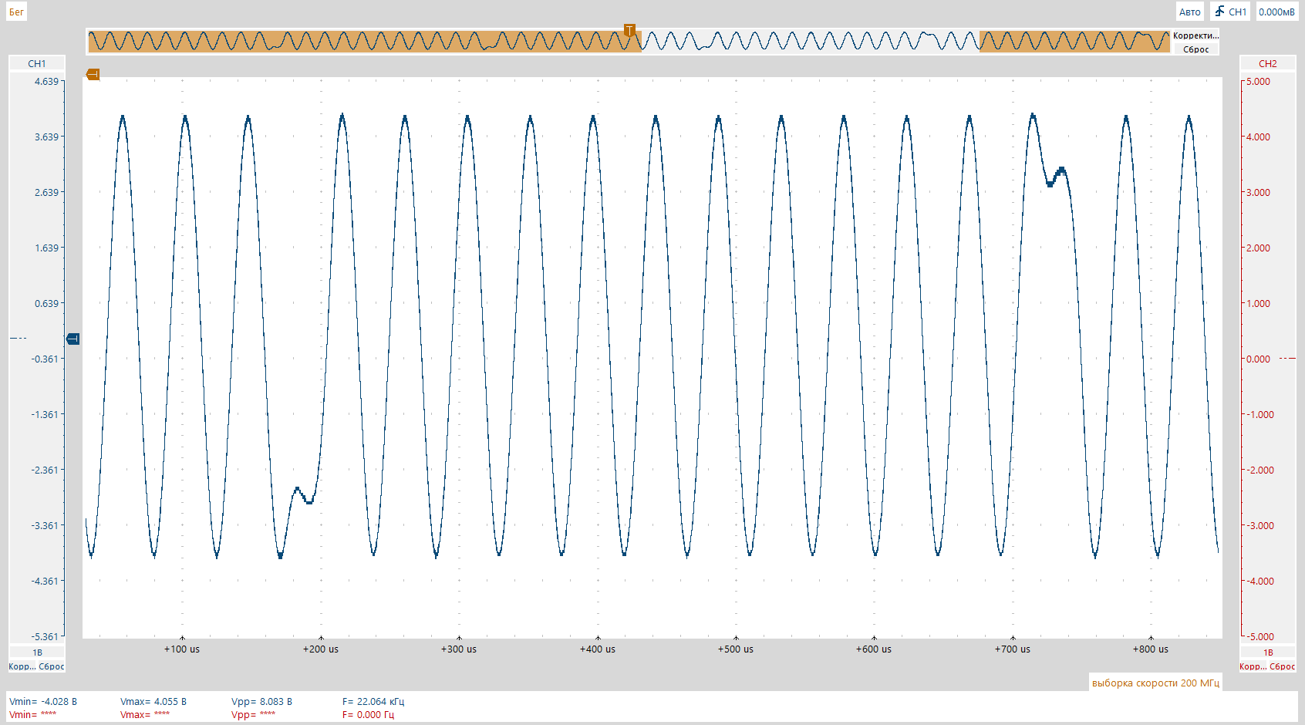
Task: Click the F= 22.064 кГц frequency readout
Action: tap(373, 701)
